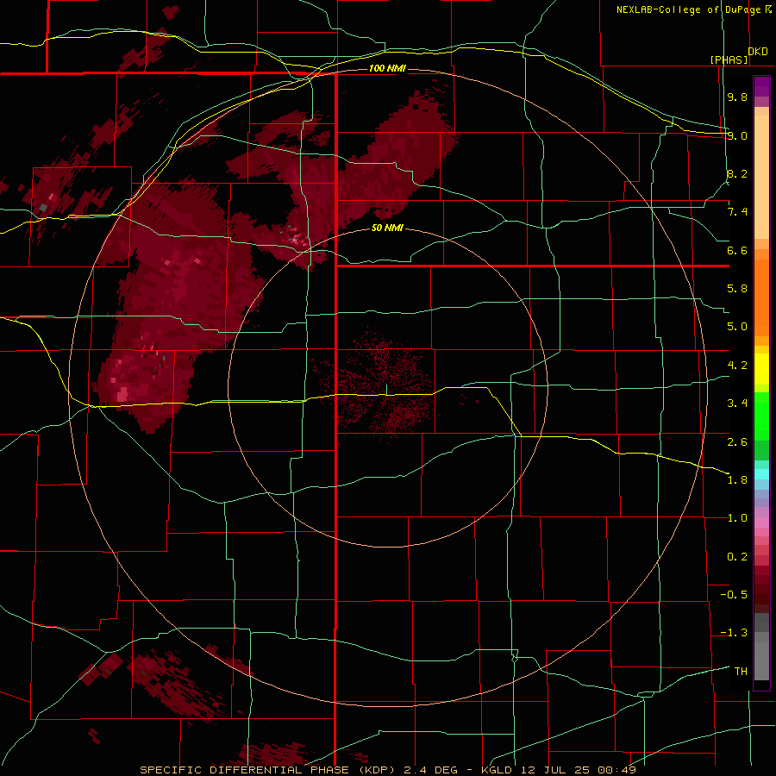776x776 pixels.
Task: Click the [PHAS] units label
Action: 729,60
